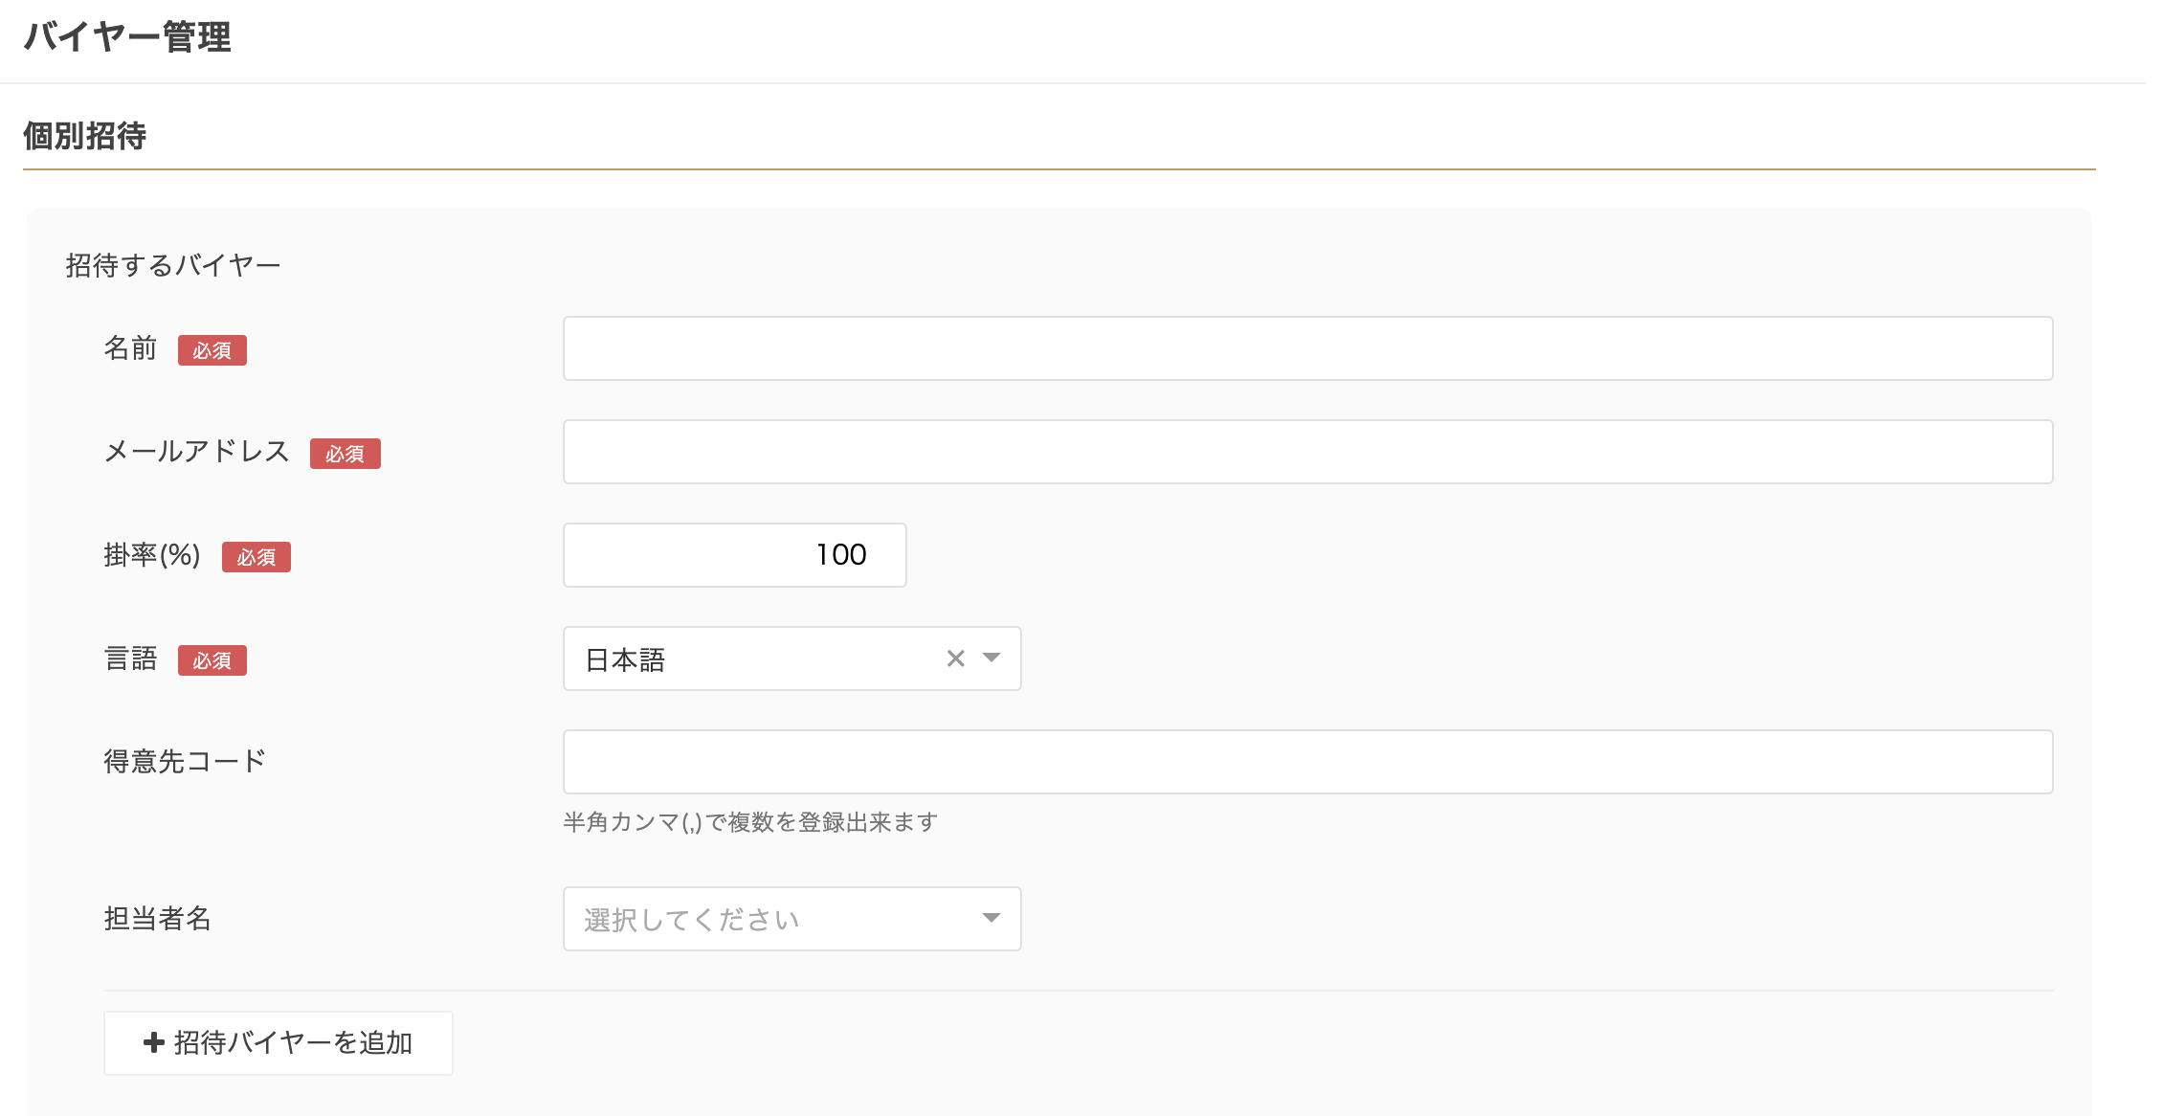The height and width of the screenshot is (1116, 2163).
Task: Focus the 得意先コード input field
Action: [x=1307, y=762]
